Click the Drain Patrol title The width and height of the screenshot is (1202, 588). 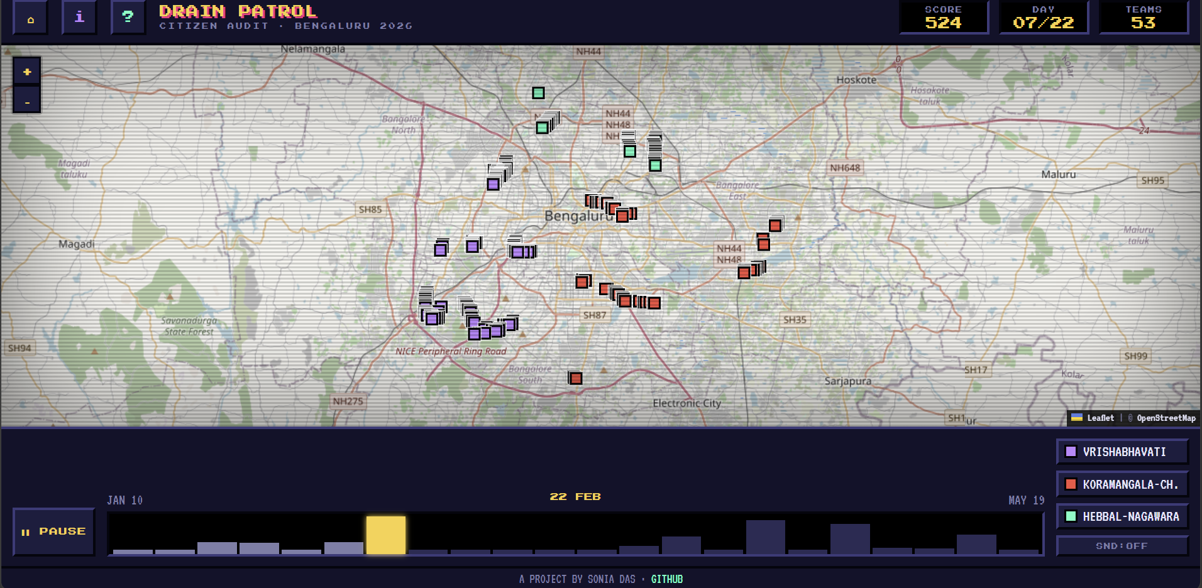pyautogui.click(x=238, y=11)
